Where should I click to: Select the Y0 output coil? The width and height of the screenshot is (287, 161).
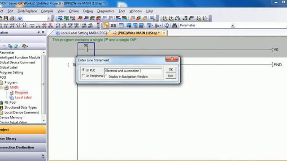(275, 50)
